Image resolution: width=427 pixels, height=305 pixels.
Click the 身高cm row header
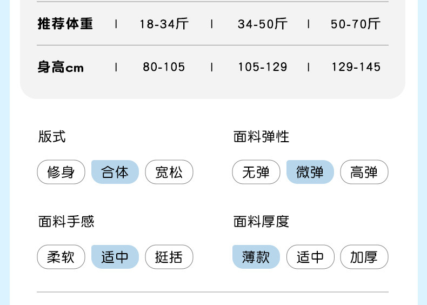pos(61,68)
